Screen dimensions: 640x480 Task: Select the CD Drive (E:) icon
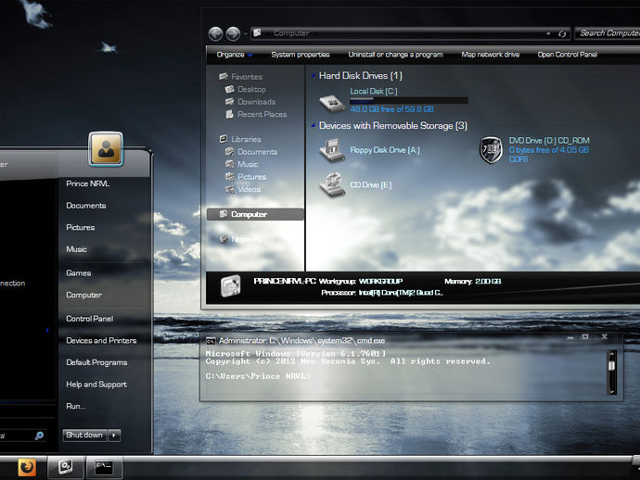point(332,184)
